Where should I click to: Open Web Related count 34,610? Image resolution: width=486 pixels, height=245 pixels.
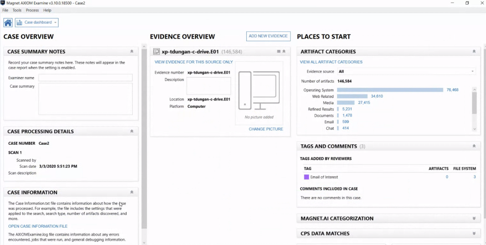pyautogui.click(x=377, y=96)
